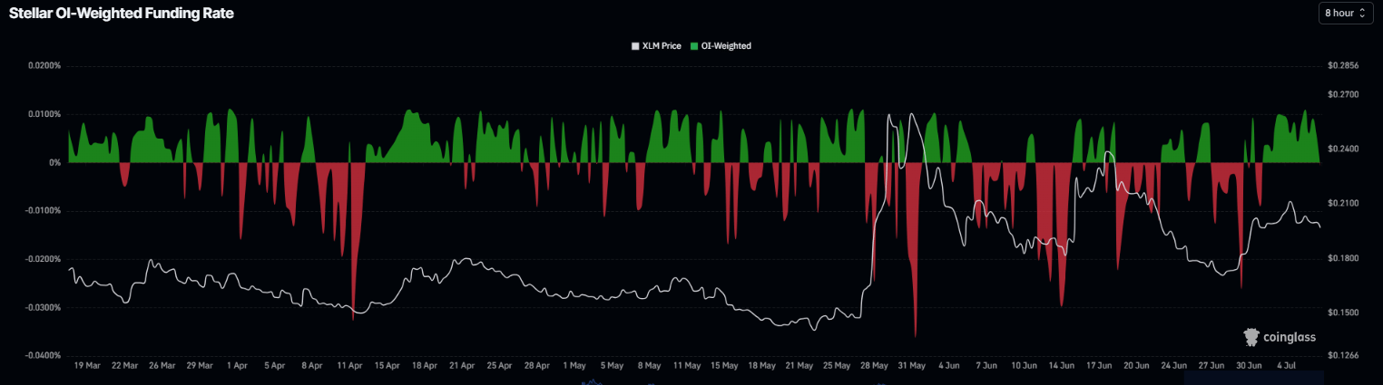Click the -0.0400% funding rate axis label
Viewport: 1383px width, 385px height.
click(x=41, y=355)
